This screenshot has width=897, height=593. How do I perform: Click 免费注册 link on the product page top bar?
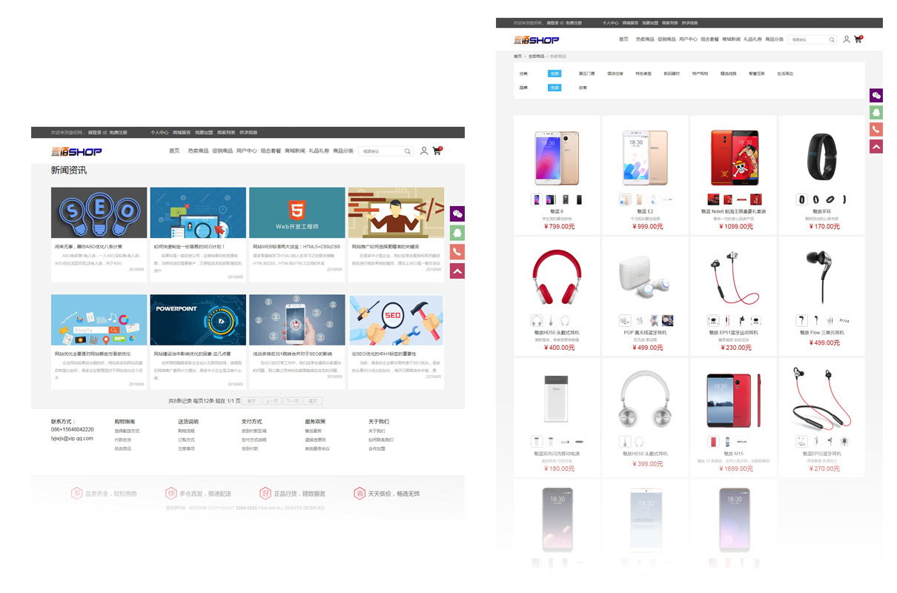point(575,23)
